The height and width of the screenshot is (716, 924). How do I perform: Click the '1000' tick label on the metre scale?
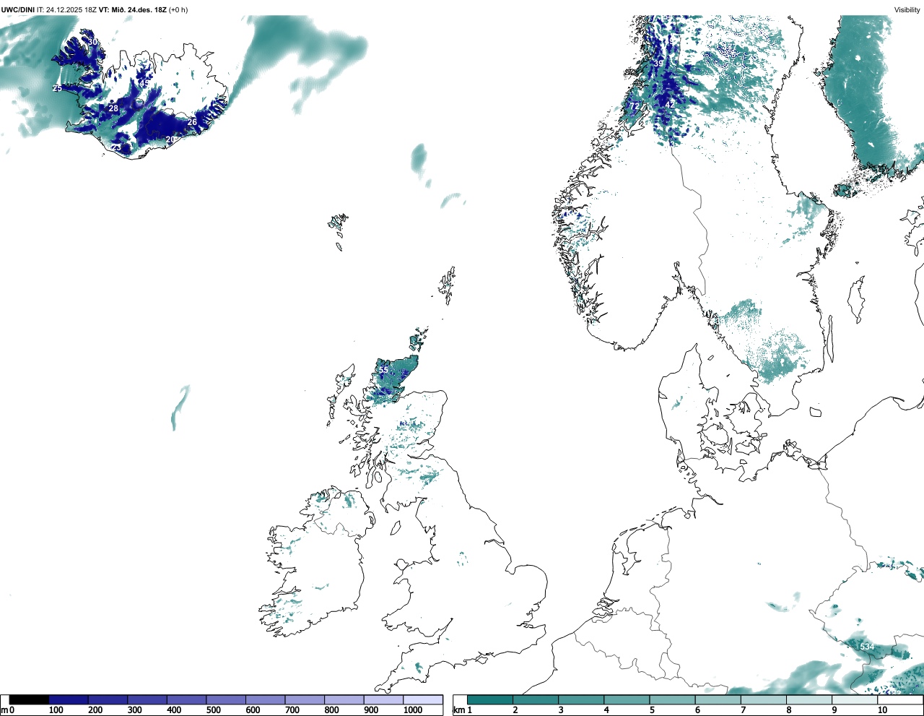click(413, 710)
